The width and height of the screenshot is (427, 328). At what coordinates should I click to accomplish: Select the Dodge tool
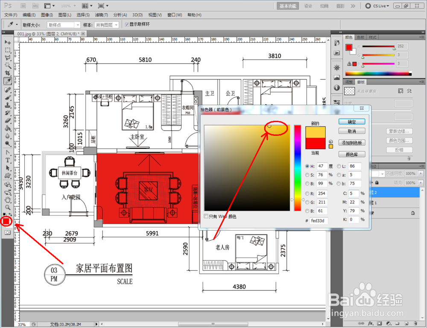tap(8, 143)
